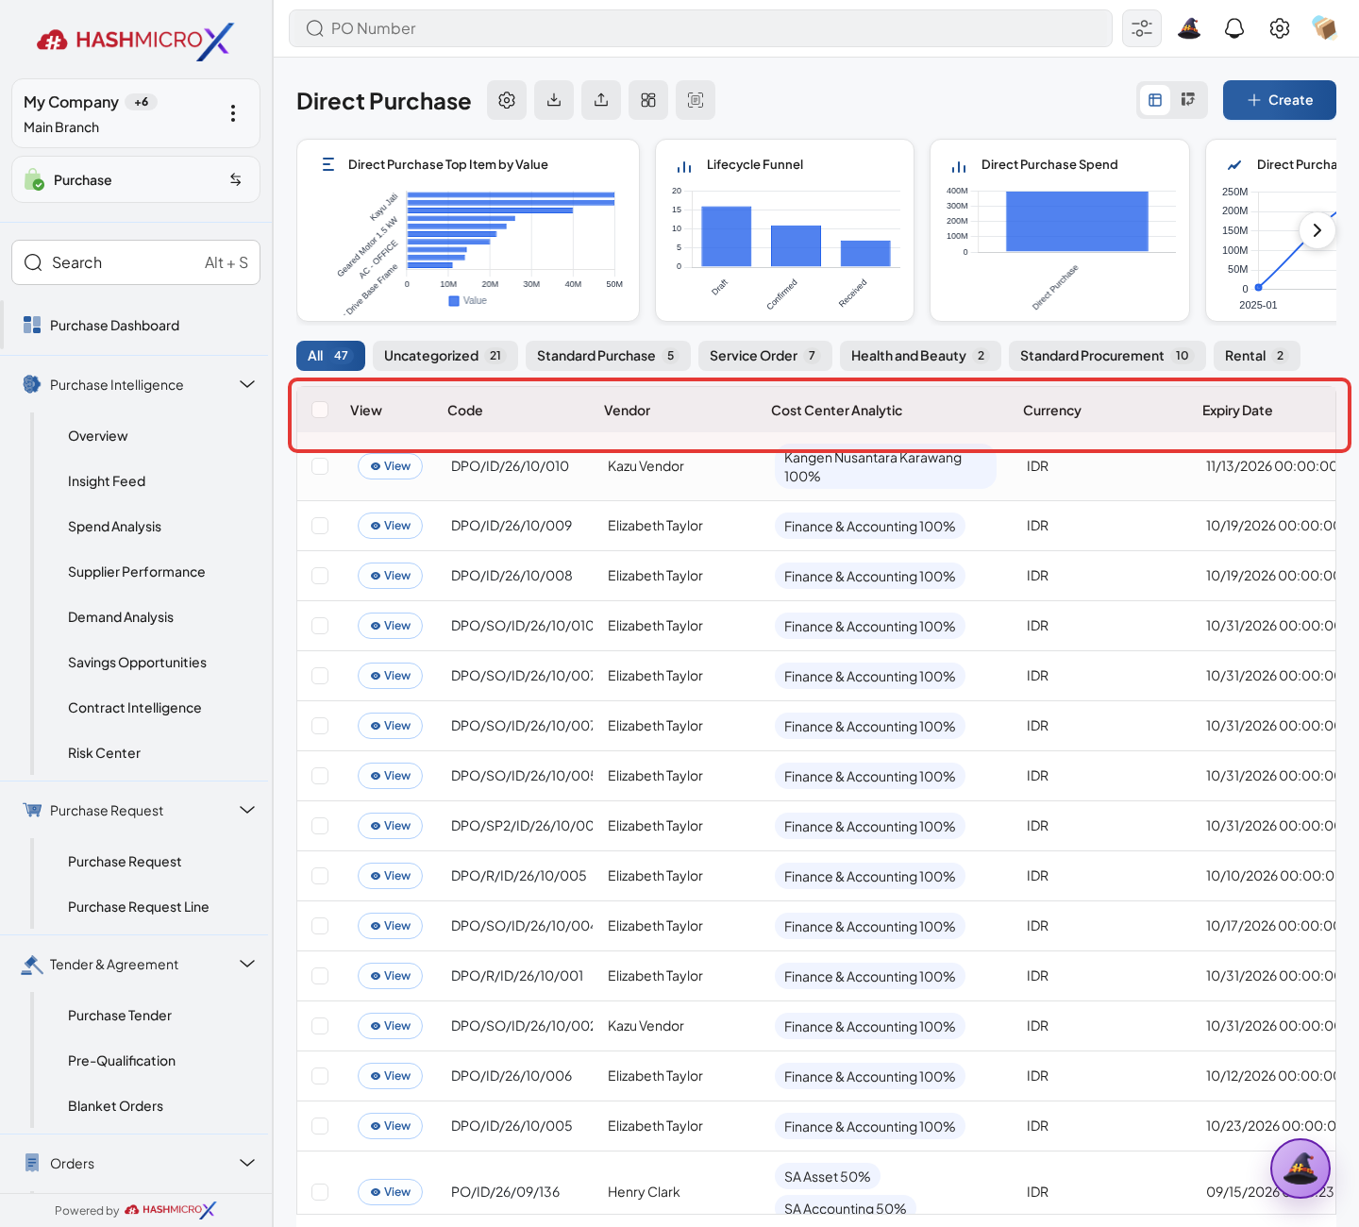Select the checkbox for DPO/SP2/ID/26/10 row

pos(320,826)
